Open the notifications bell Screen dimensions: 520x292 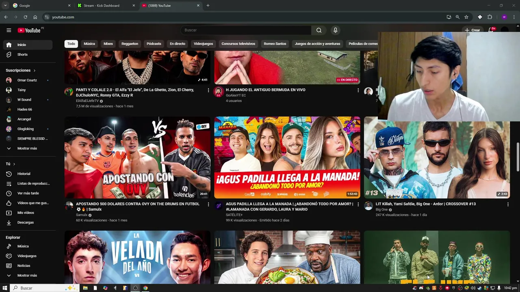[491, 30]
